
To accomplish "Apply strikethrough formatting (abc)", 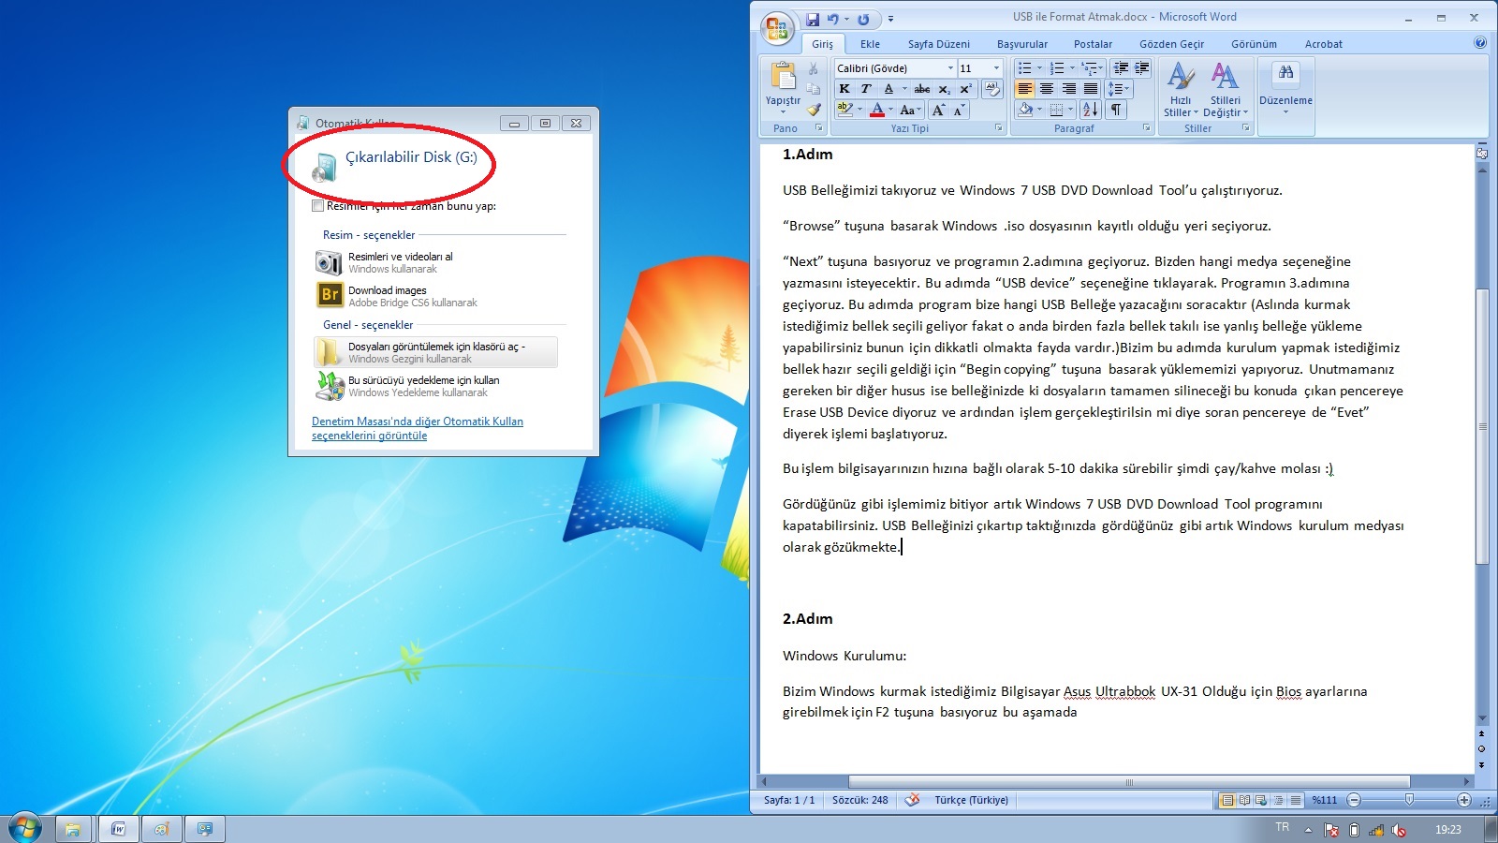I will pyautogui.click(x=922, y=89).
